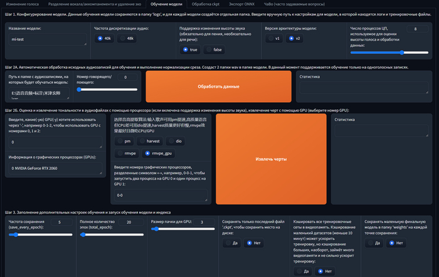Click the total_epoch value box
Screen dimensions: 439x277
(x=131, y=222)
